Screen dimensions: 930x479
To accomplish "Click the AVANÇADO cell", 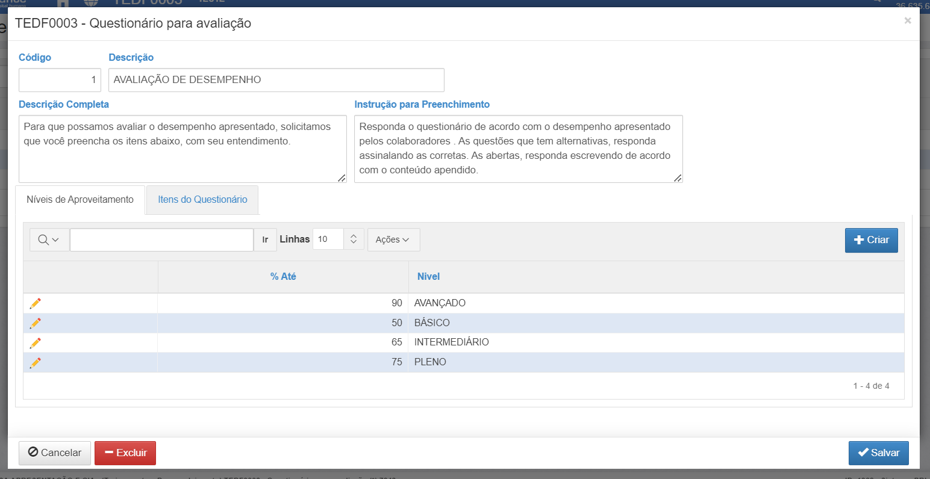I will coord(656,303).
